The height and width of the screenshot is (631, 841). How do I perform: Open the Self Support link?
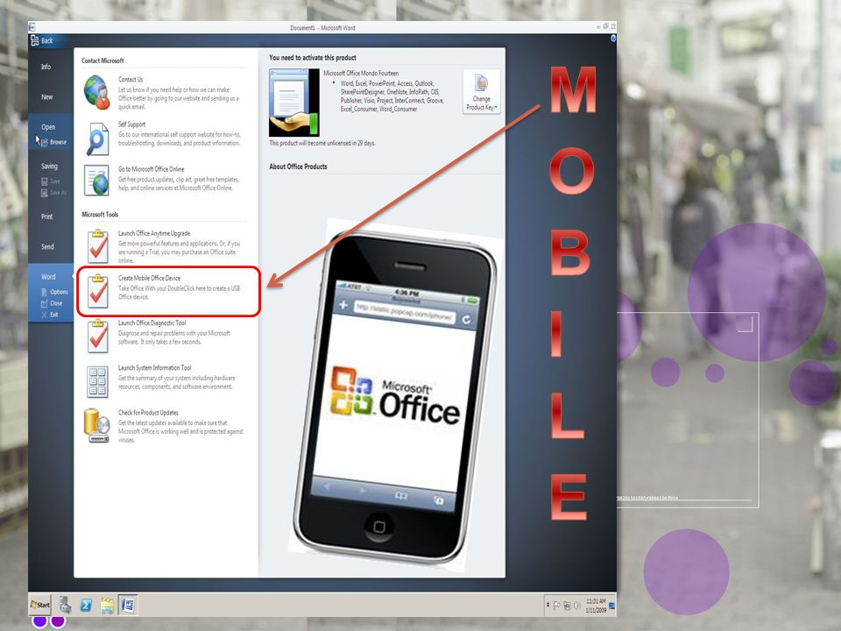(132, 124)
